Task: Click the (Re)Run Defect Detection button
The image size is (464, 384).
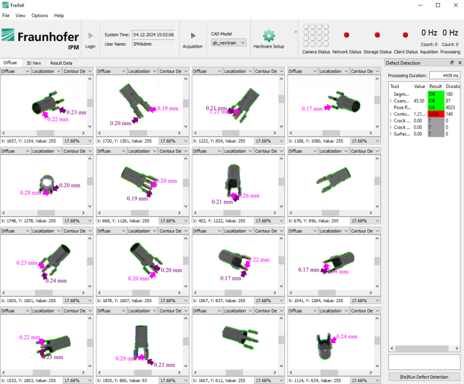Action: point(424,378)
